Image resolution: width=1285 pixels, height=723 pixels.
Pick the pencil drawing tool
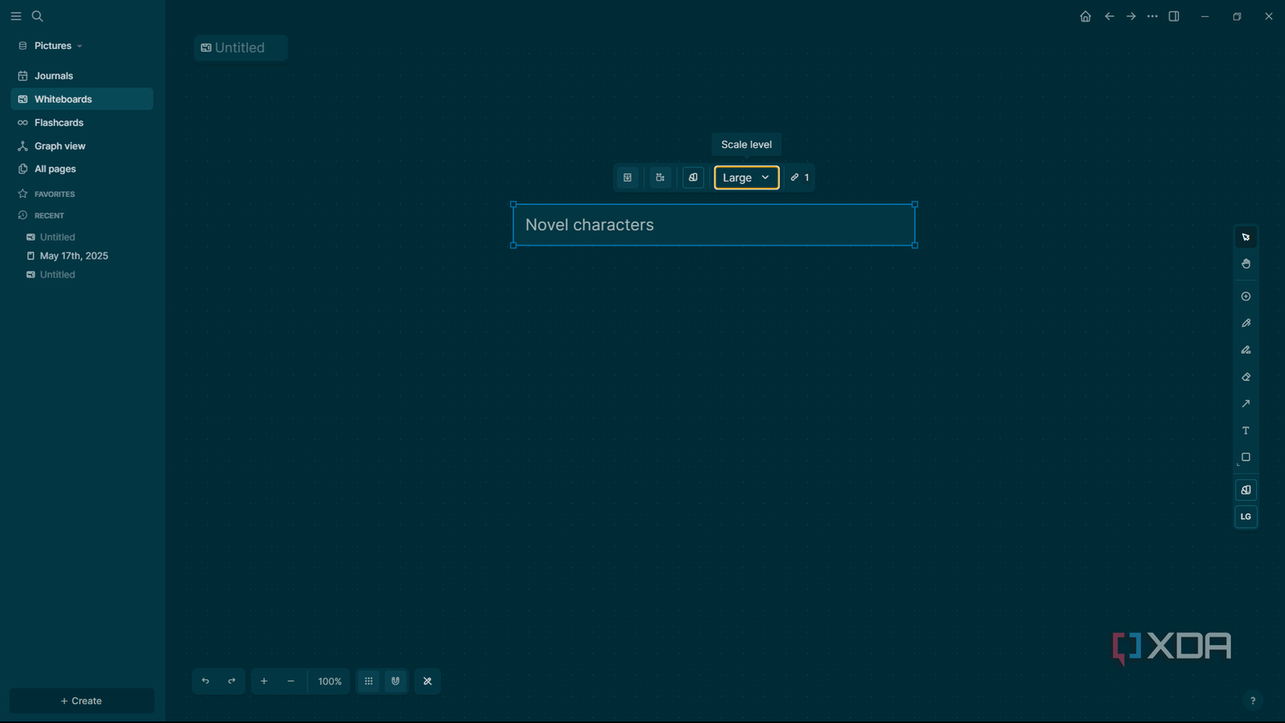click(x=1246, y=323)
